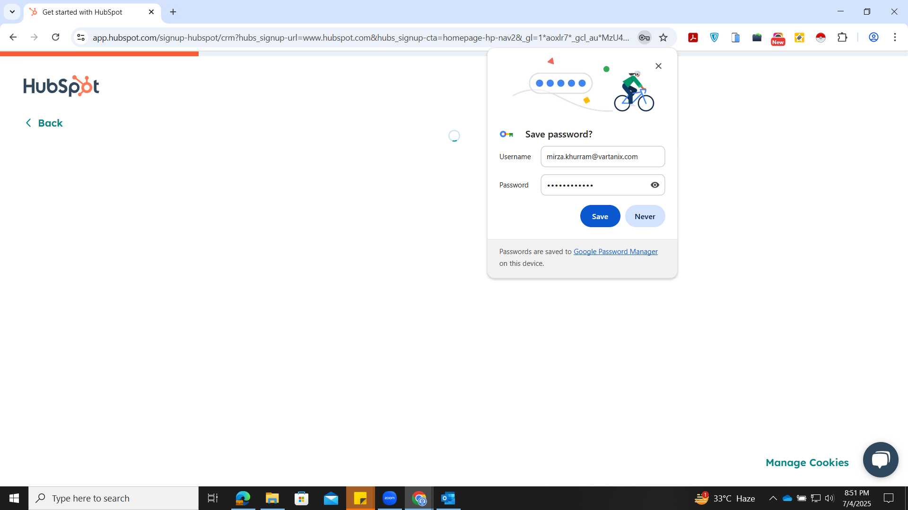Image resolution: width=908 pixels, height=510 pixels.
Task: Open the Chrome profile menu
Action: [873, 37]
